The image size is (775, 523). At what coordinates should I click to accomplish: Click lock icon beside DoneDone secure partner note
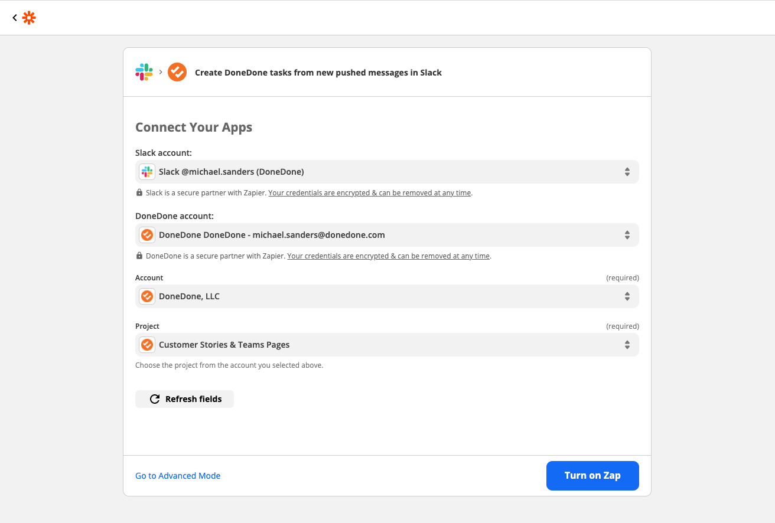click(139, 256)
